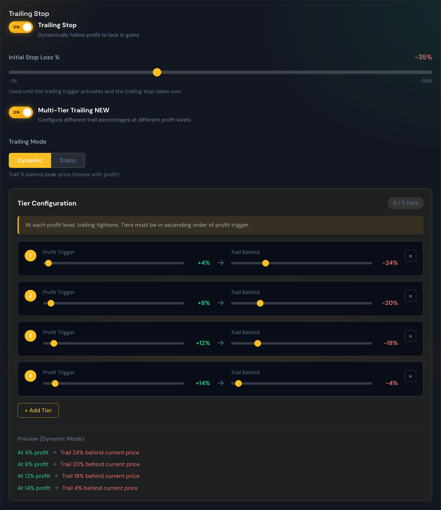
Task: Click the -24% trail behind value
Action: coord(390,263)
